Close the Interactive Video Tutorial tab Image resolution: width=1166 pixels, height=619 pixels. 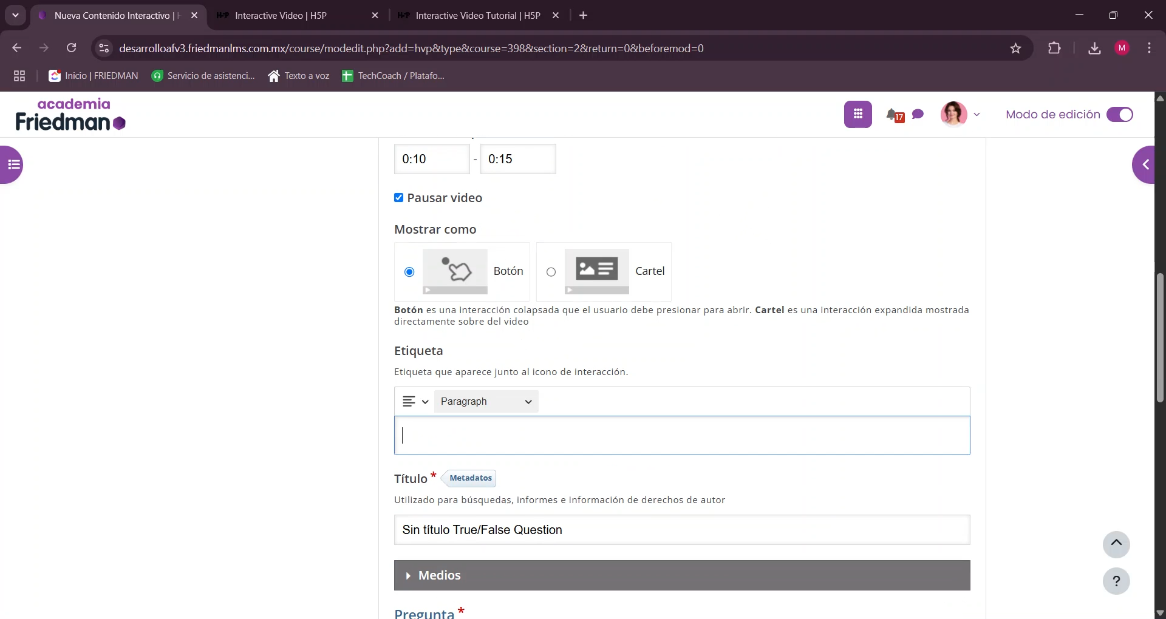pos(555,16)
